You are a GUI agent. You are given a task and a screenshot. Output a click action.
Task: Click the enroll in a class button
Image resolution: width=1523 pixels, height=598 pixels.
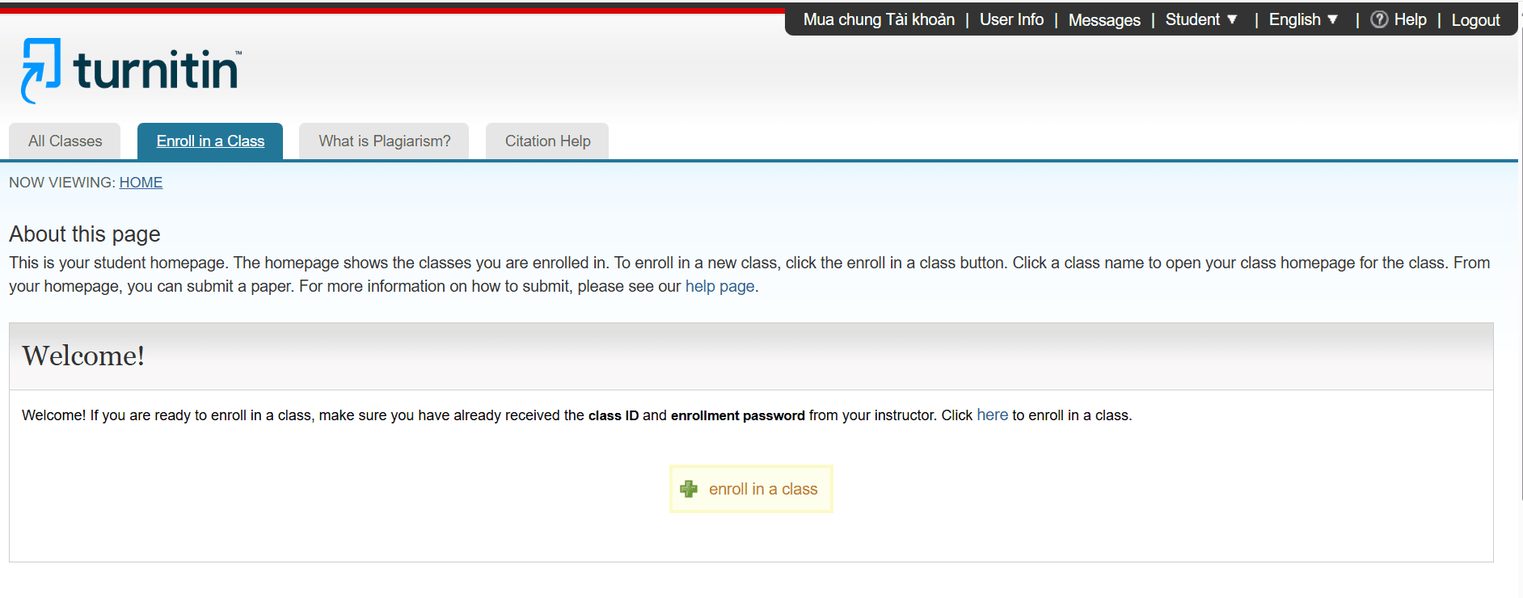click(751, 489)
